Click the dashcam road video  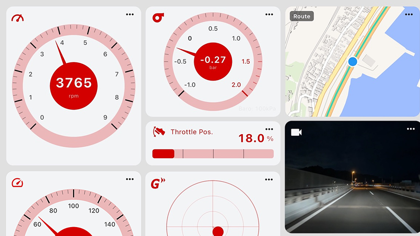[353, 177]
